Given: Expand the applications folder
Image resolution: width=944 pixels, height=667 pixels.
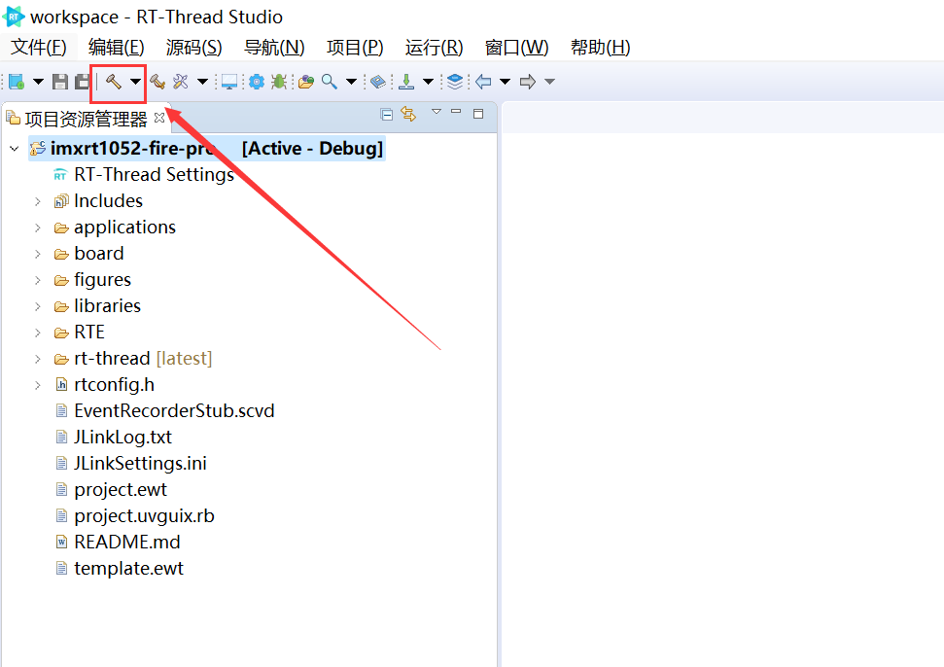Looking at the screenshot, I should [38, 228].
